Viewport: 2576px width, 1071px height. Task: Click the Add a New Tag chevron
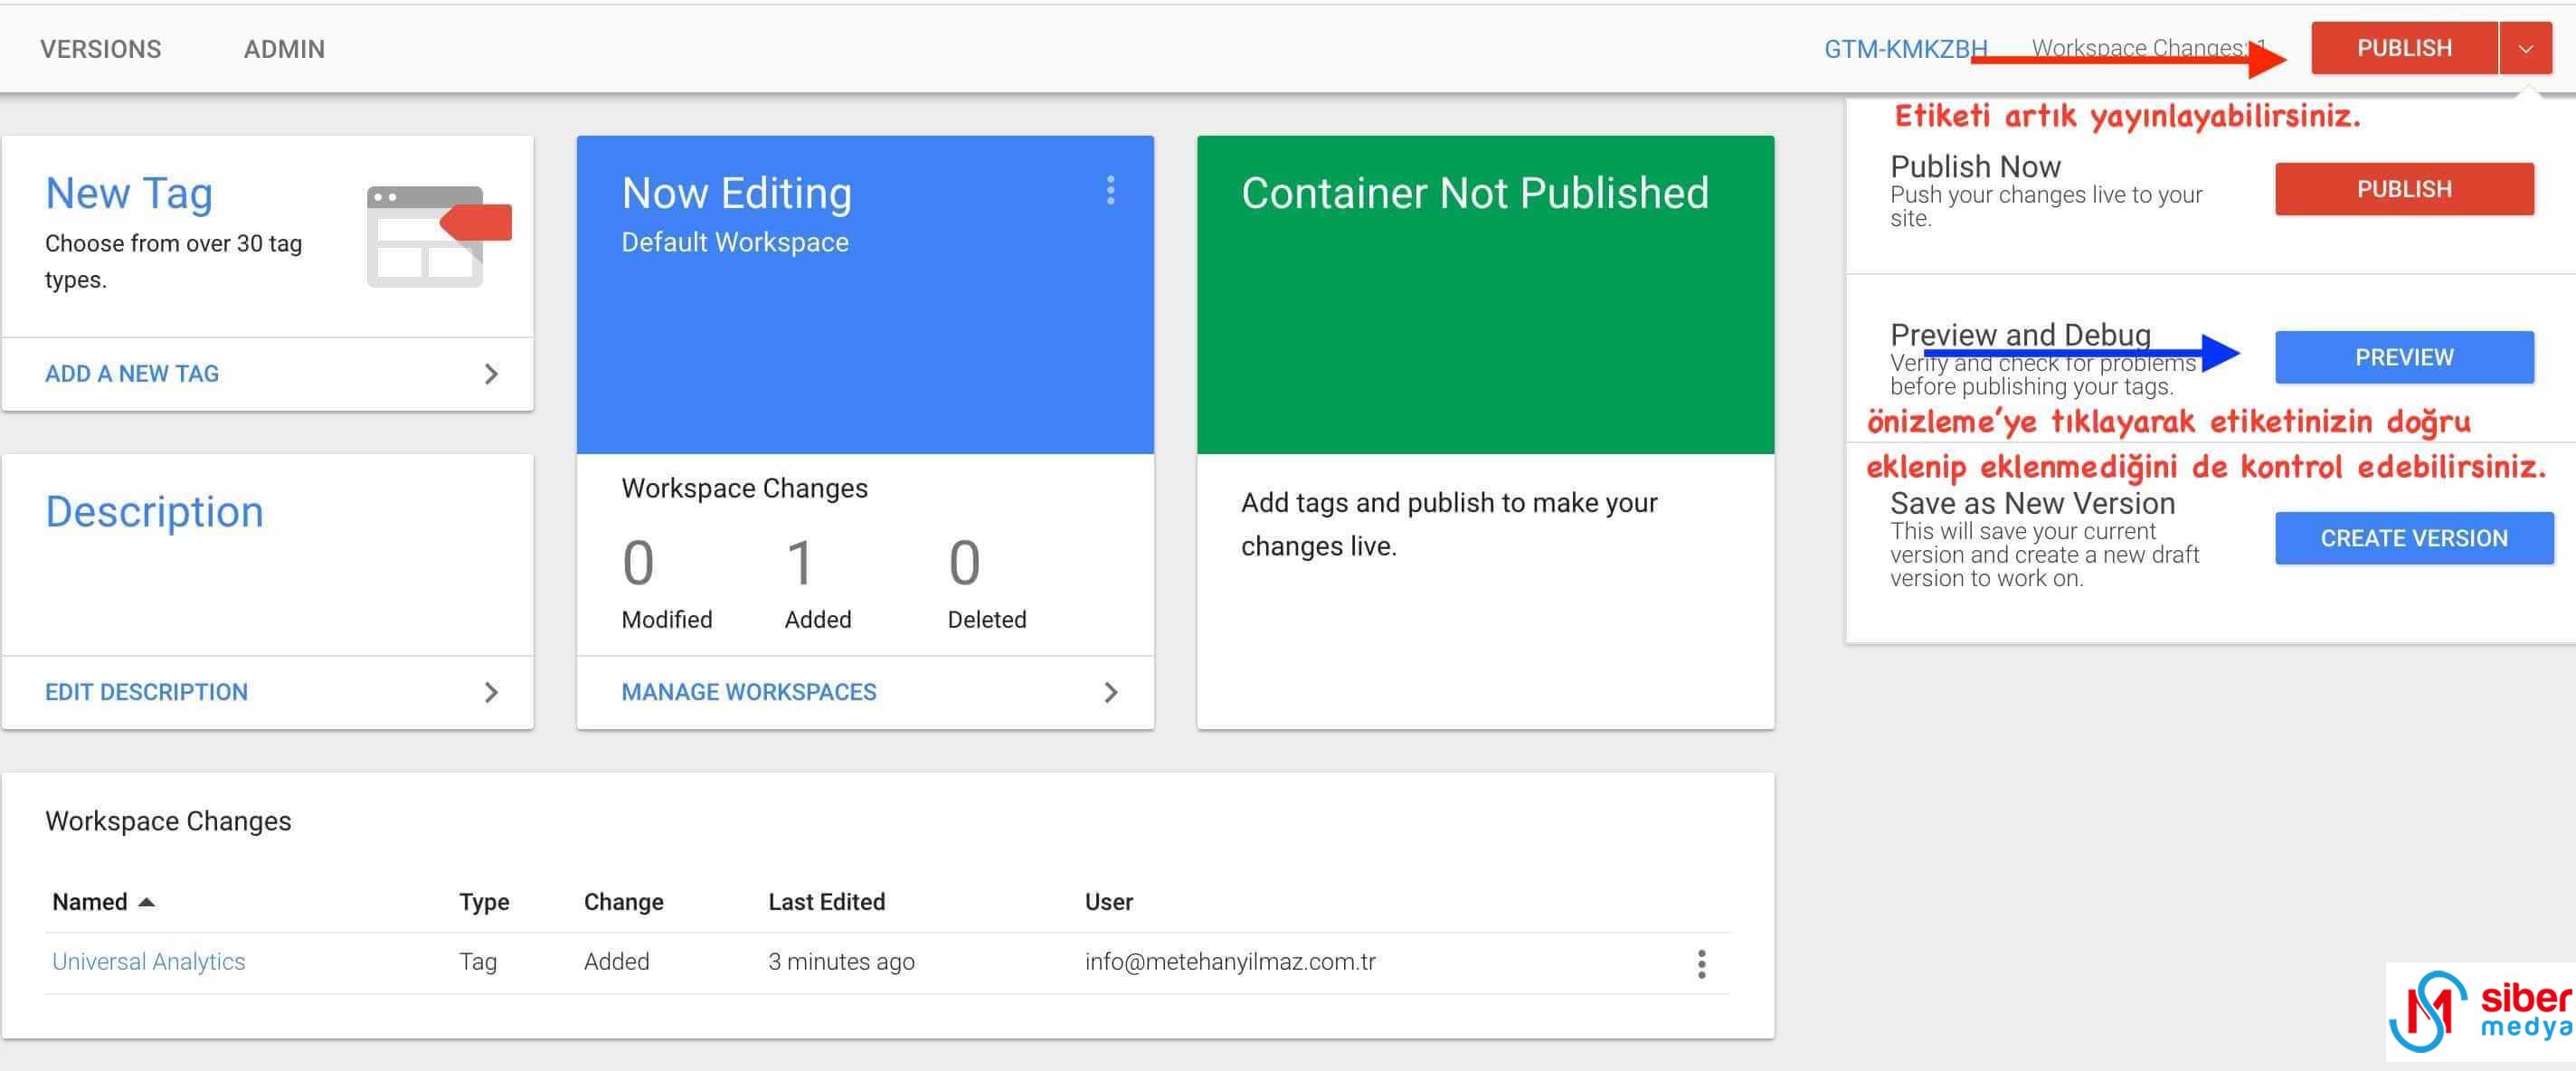491,374
